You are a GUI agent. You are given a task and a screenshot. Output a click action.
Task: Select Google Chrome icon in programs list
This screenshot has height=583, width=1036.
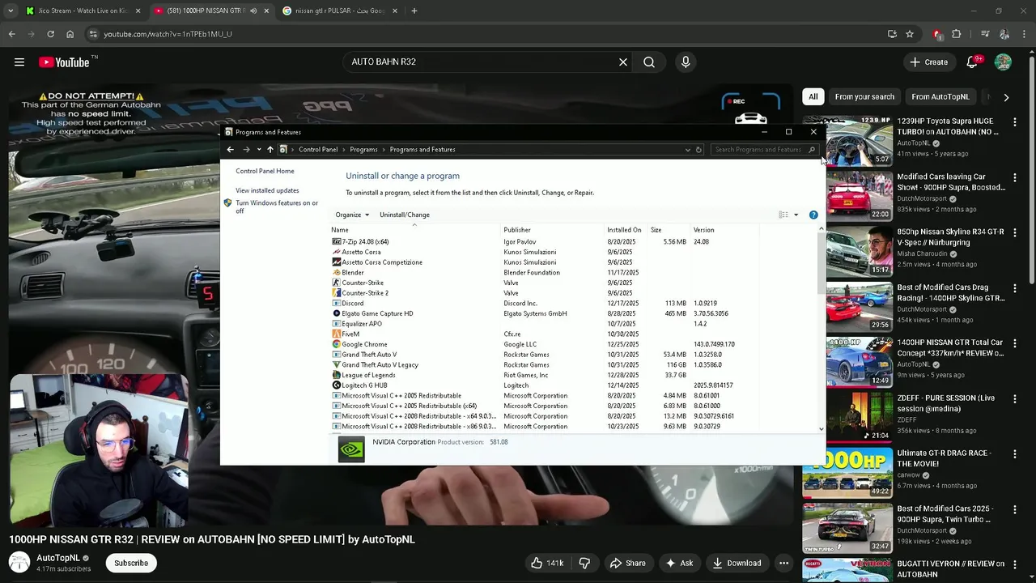(x=337, y=344)
